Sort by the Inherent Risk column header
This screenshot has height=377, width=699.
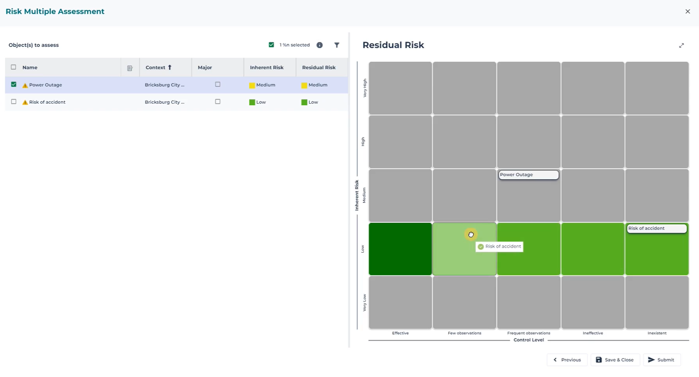pos(267,68)
